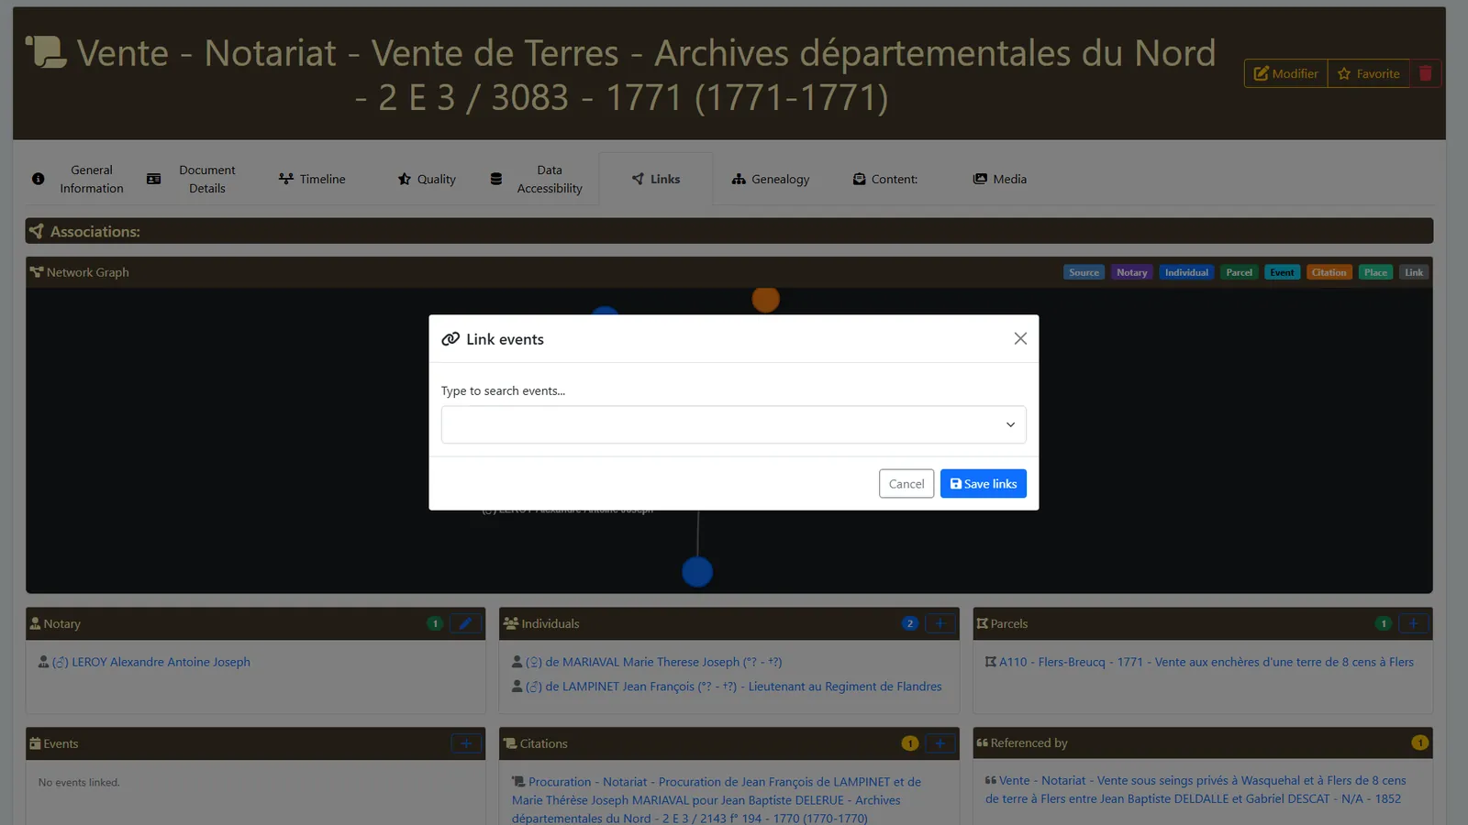Click the Notary count badge
The width and height of the screenshot is (1468, 825).
click(x=435, y=623)
